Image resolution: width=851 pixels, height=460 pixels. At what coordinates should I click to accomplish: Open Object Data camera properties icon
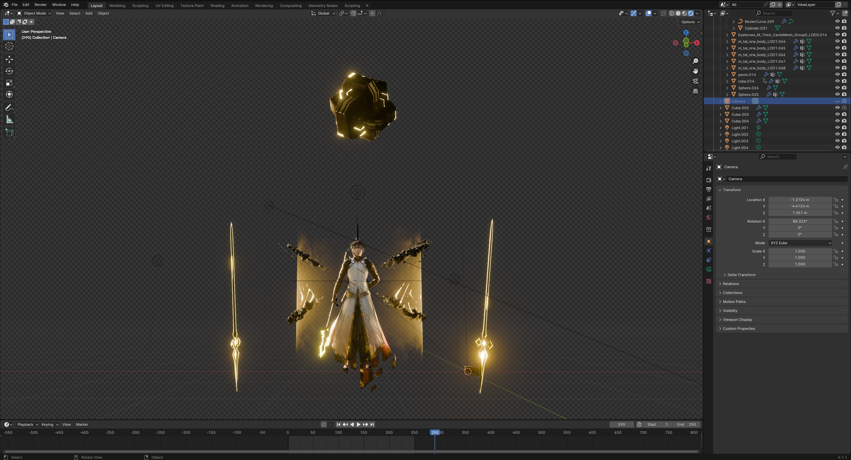click(x=709, y=269)
